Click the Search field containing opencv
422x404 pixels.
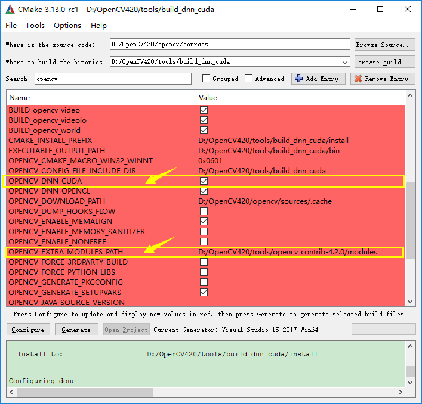[x=113, y=79]
